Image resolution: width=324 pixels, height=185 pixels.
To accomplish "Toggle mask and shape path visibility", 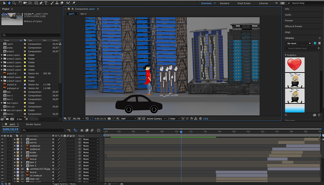I will pos(91,119).
